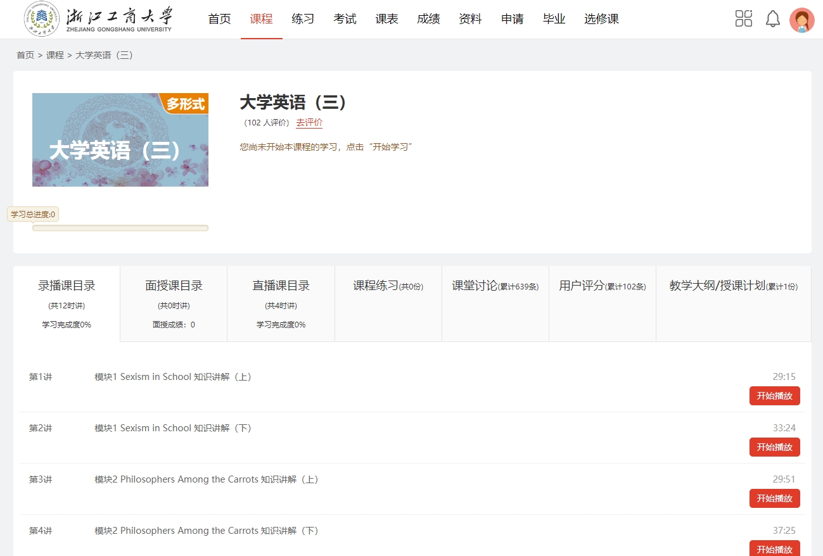Viewport: 823px width, 556px height.
Task: Open the 教学大纲/授课计划 tab
Action: (733, 286)
